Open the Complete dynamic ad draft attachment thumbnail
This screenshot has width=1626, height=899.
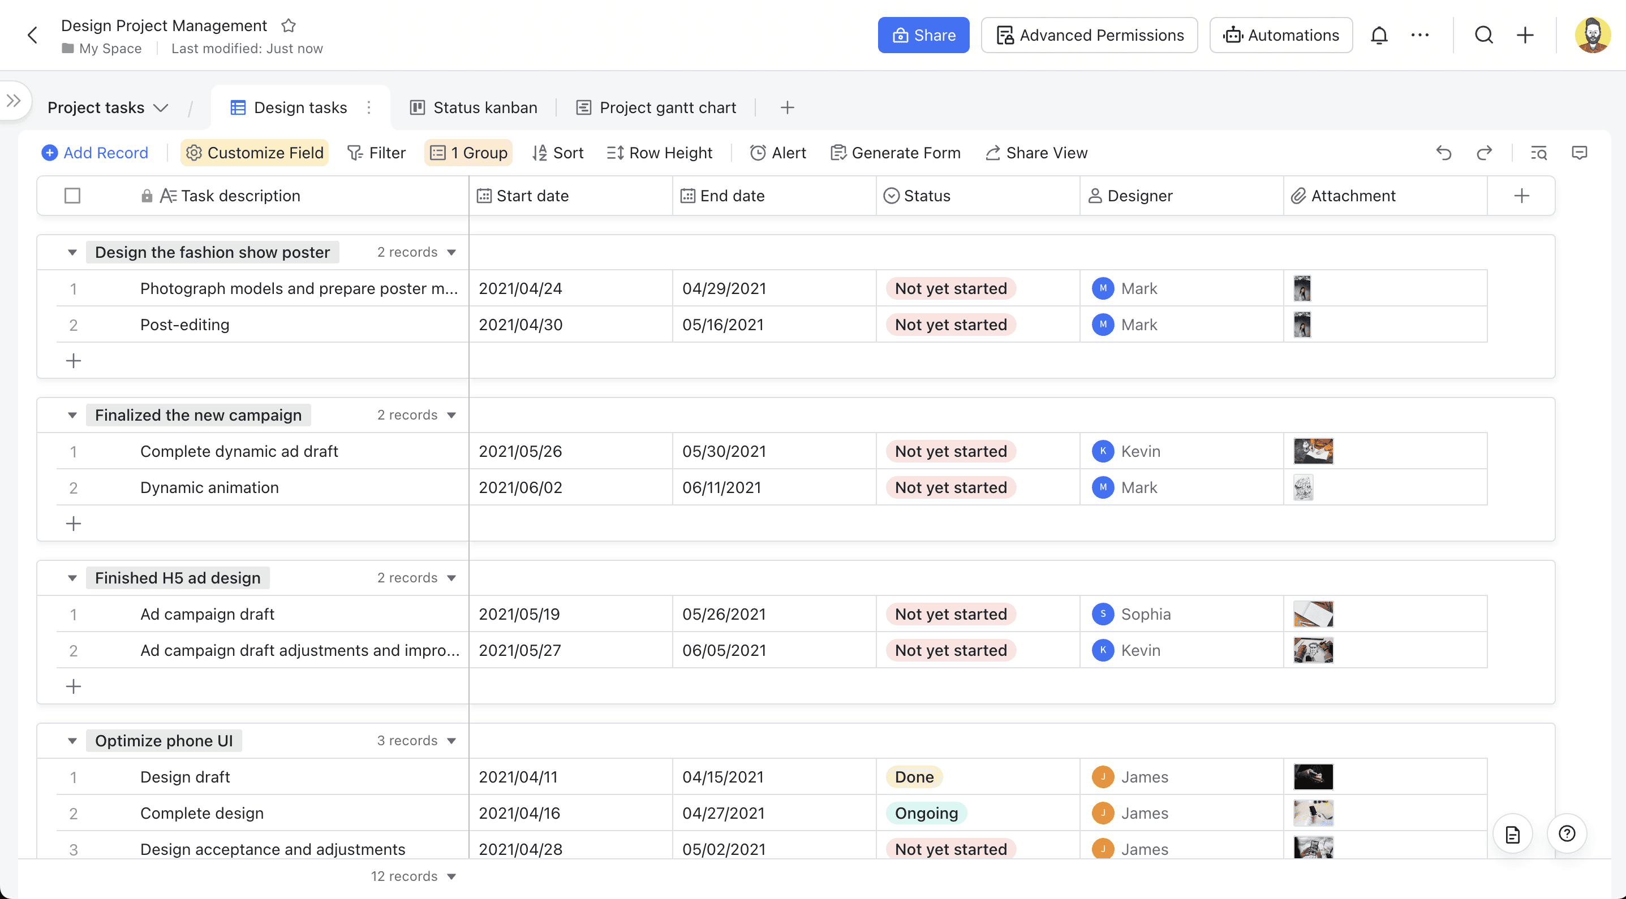(1313, 451)
